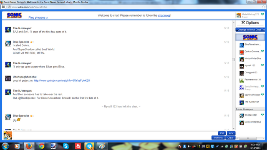Click the PM button

pyautogui.click(x=222, y=133)
